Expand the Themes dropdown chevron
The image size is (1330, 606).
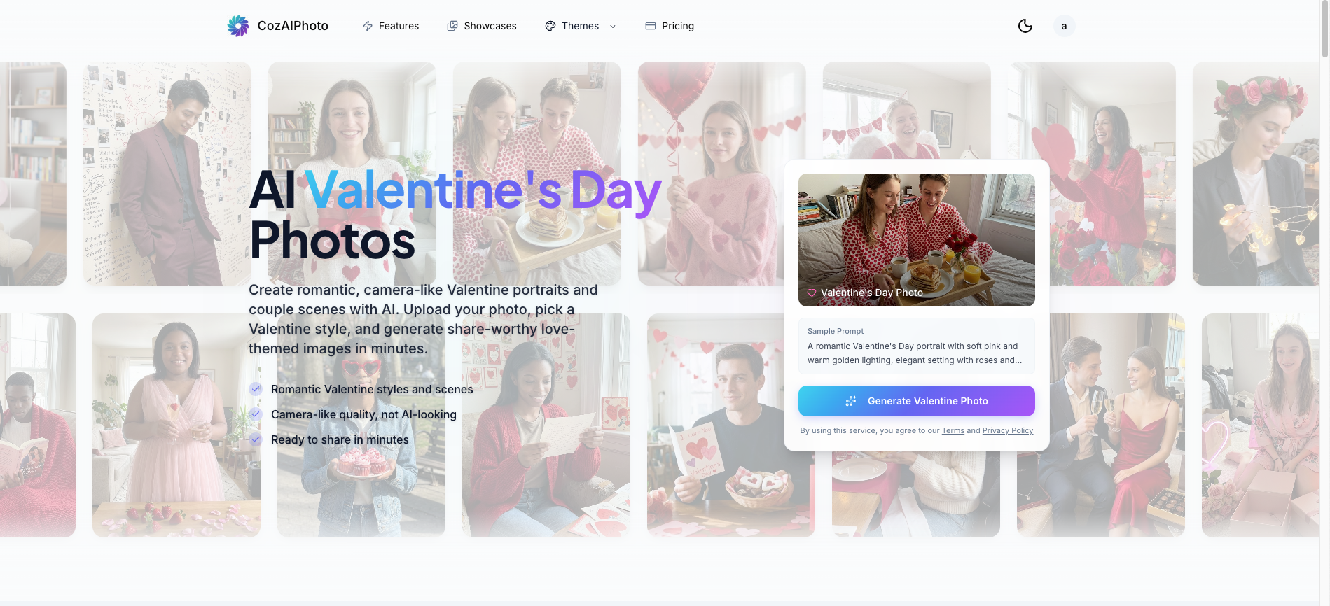pyautogui.click(x=613, y=26)
